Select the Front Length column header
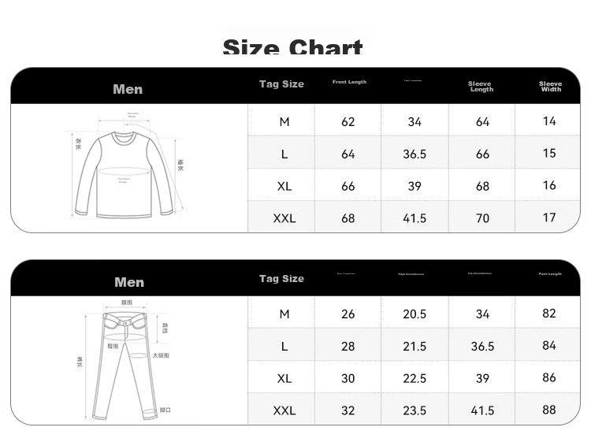 (x=349, y=82)
